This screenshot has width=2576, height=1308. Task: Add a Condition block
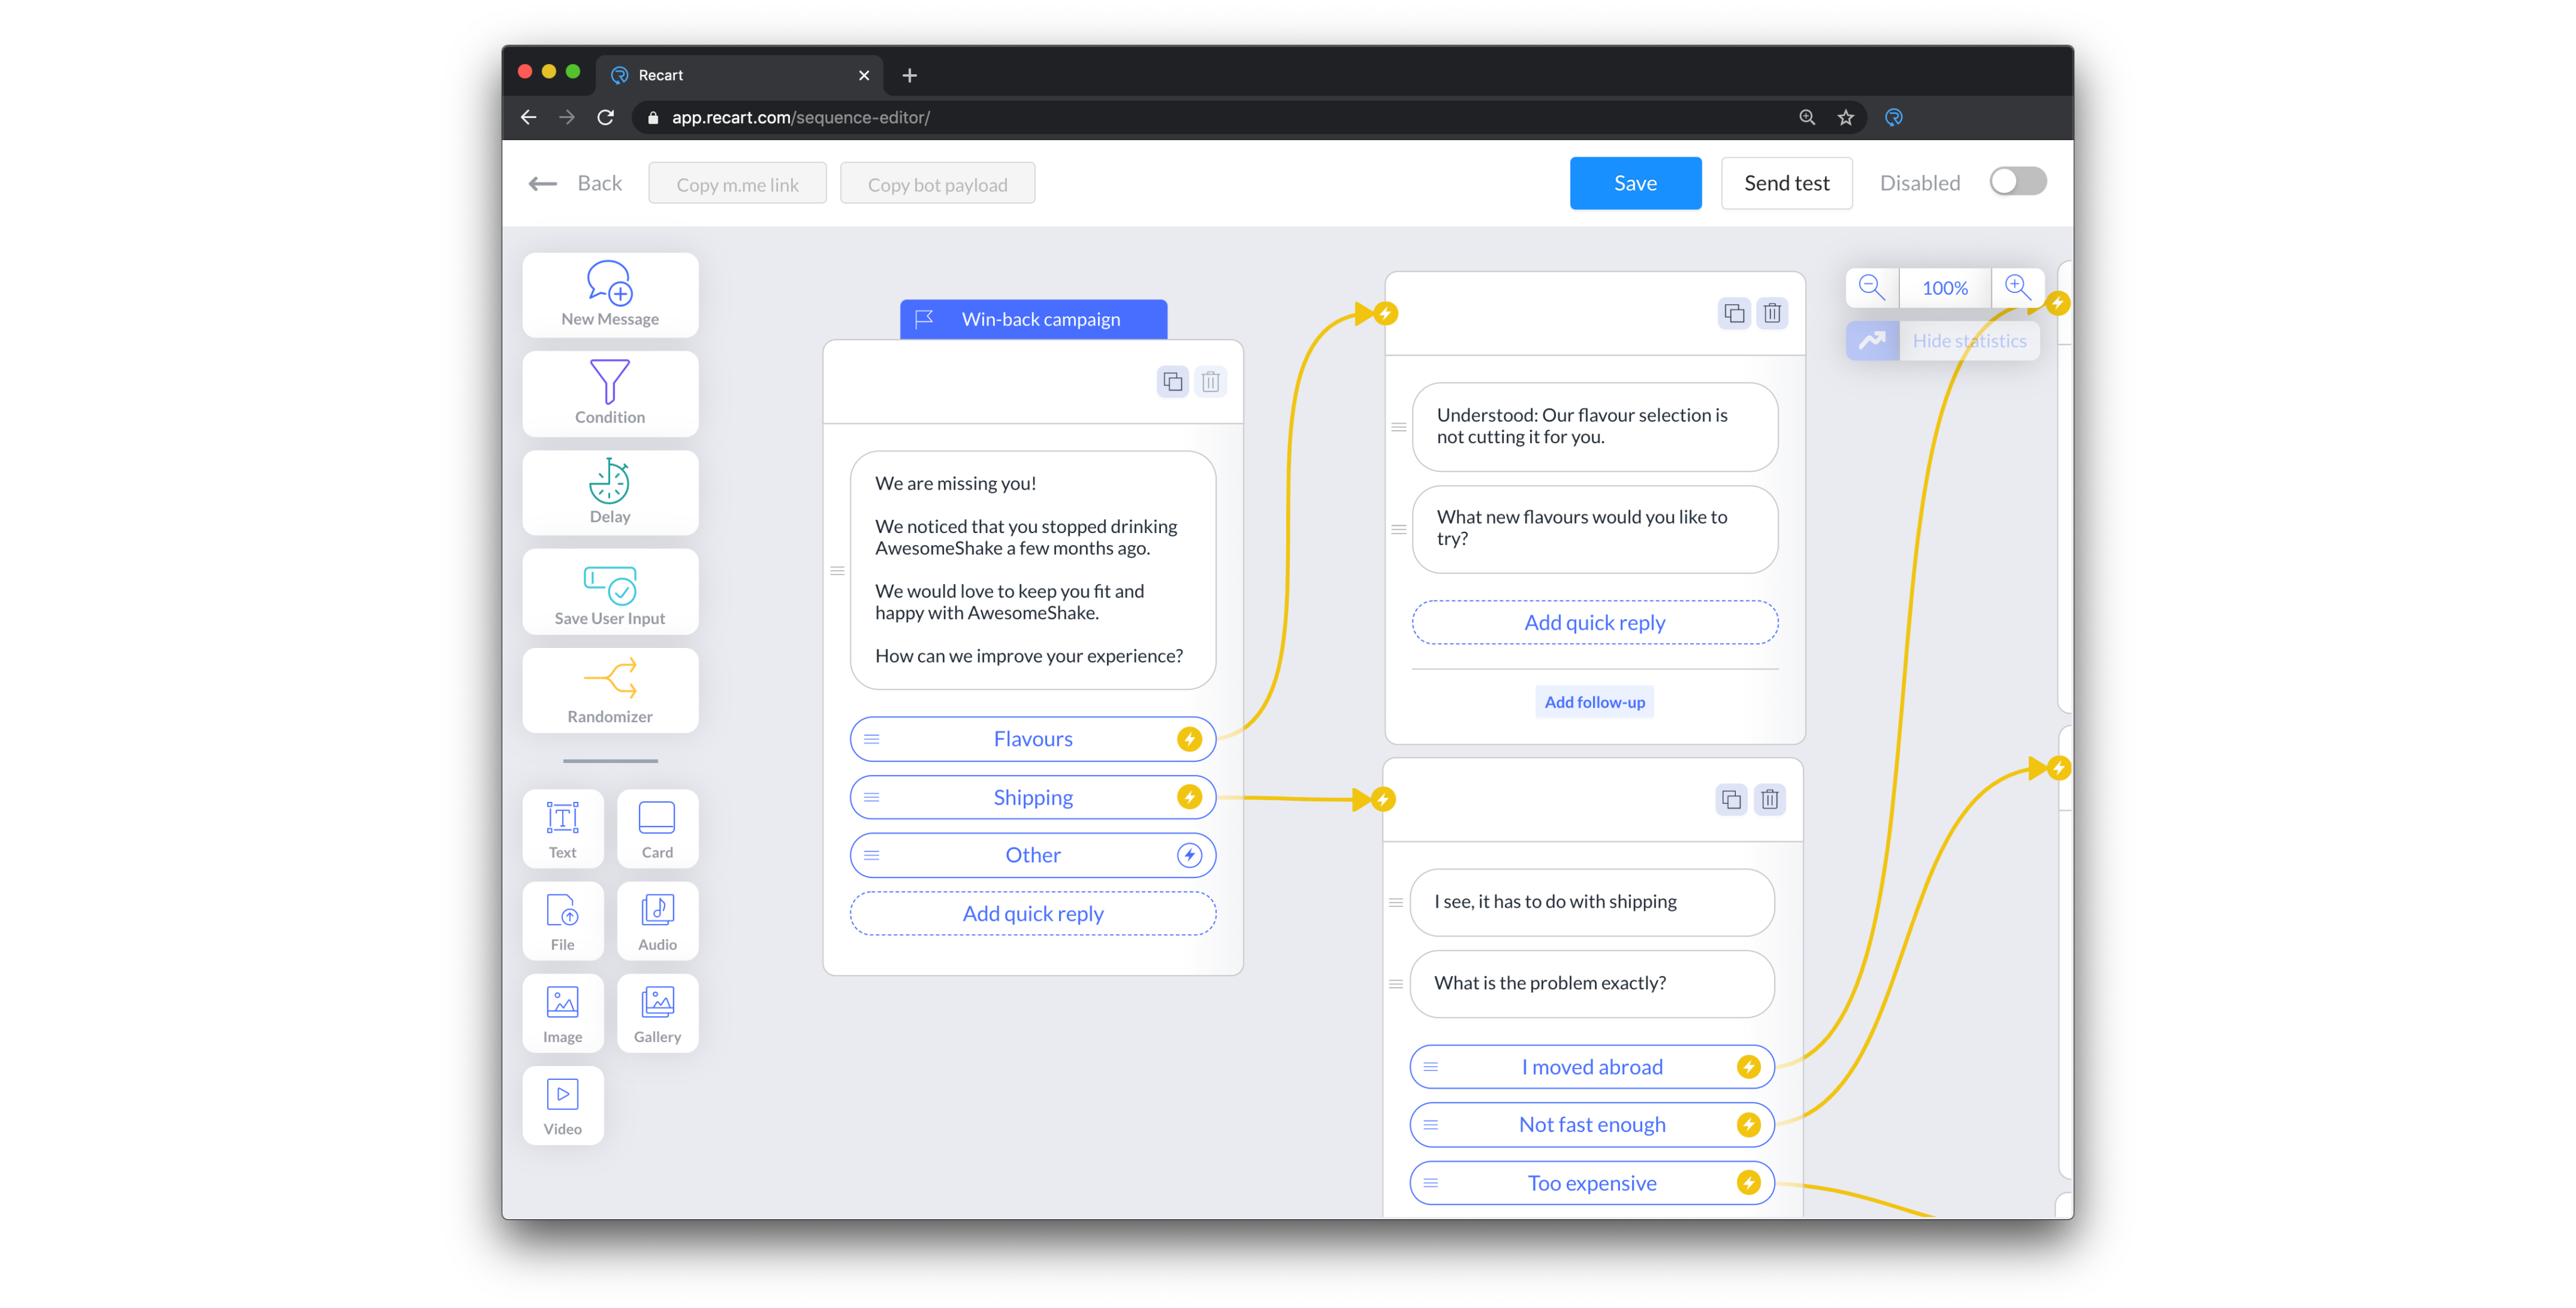pyautogui.click(x=610, y=393)
